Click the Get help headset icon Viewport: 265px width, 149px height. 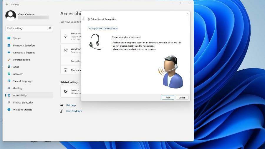pyautogui.click(x=62, y=105)
